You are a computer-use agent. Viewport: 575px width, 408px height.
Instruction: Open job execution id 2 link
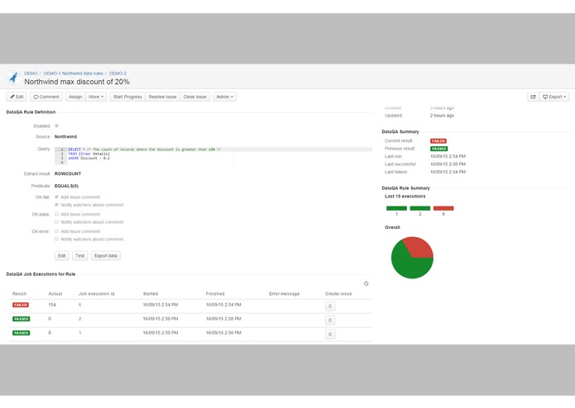tap(79, 319)
